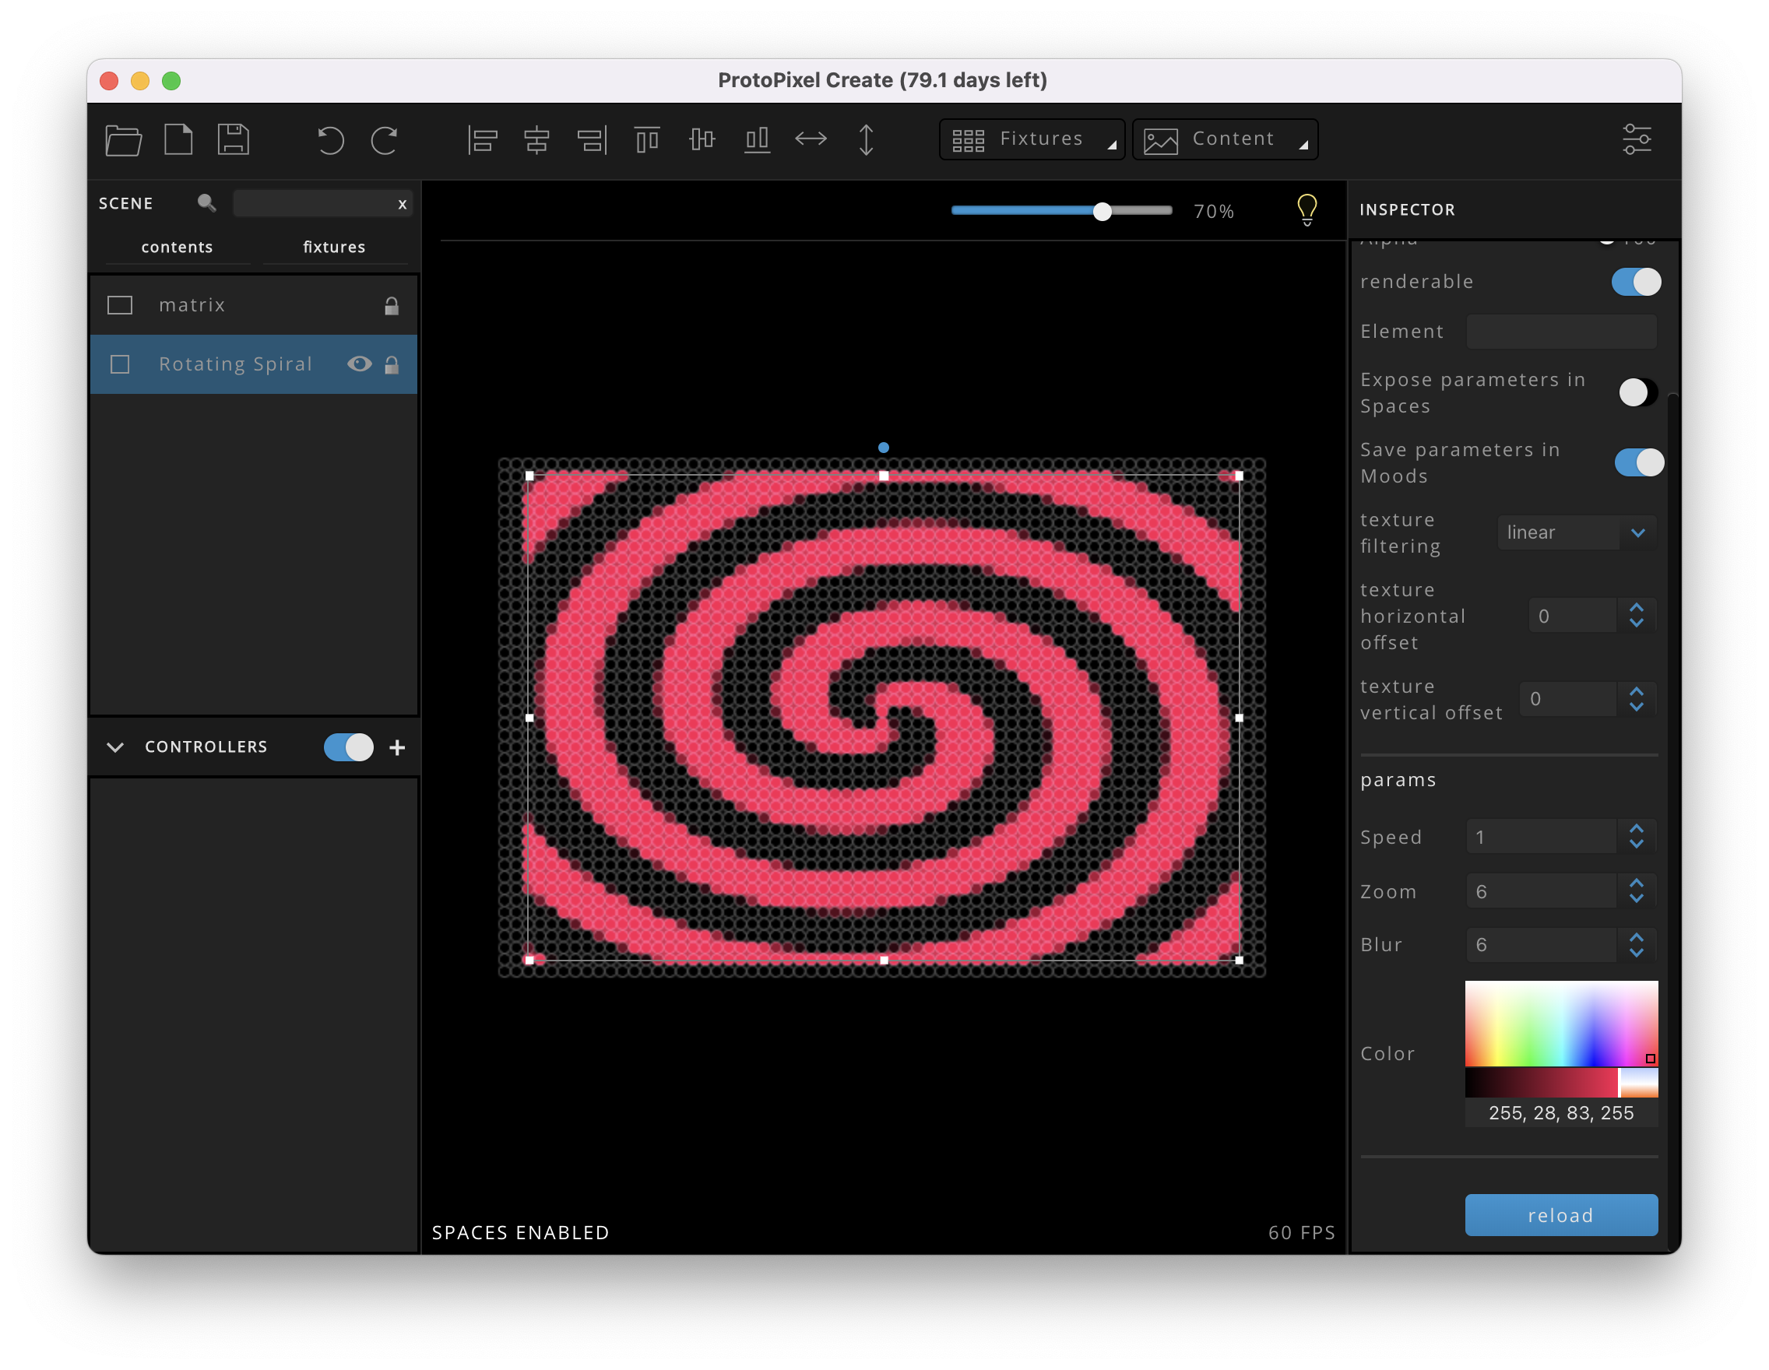
Task: Open project folder icon in toolbar
Action: tap(123, 139)
